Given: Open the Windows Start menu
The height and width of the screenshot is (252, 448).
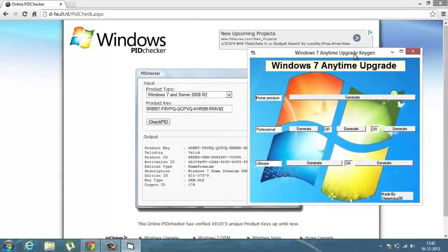Looking at the screenshot, I should click(8, 246).
